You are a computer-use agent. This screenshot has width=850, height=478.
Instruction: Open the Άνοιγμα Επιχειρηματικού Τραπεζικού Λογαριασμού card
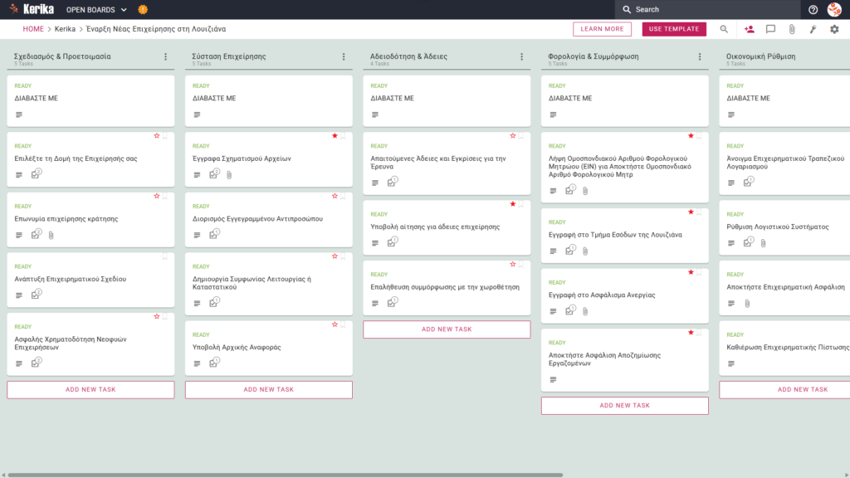point(785,163)
